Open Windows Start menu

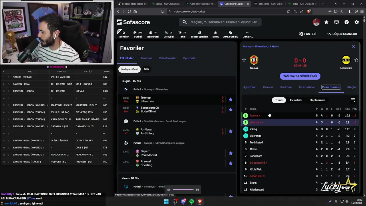(x=166, y=201)
